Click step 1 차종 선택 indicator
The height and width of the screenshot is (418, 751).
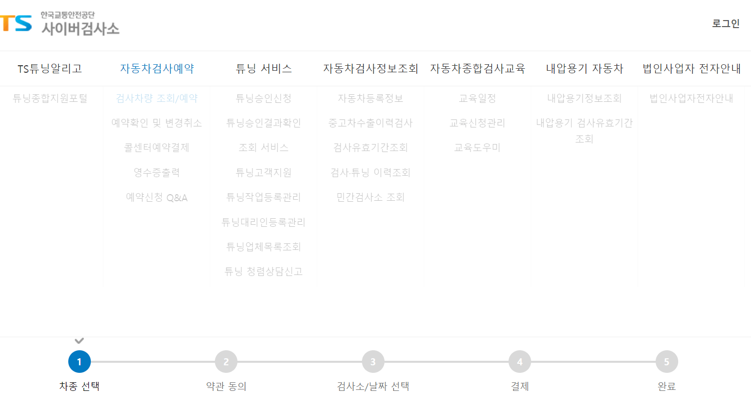point(78,361)
